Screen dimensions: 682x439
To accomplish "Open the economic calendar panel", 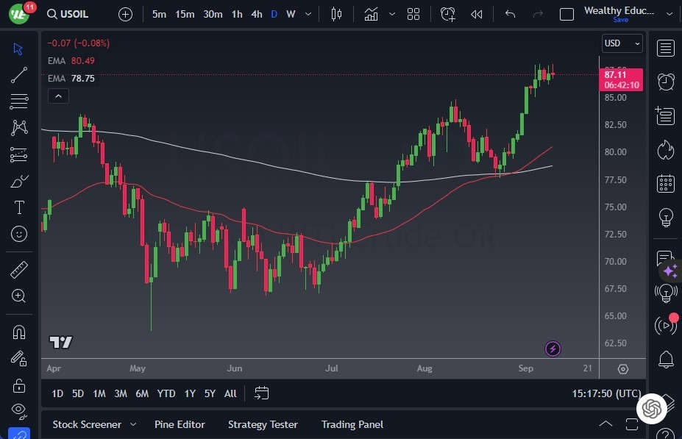I will (665, 183).
